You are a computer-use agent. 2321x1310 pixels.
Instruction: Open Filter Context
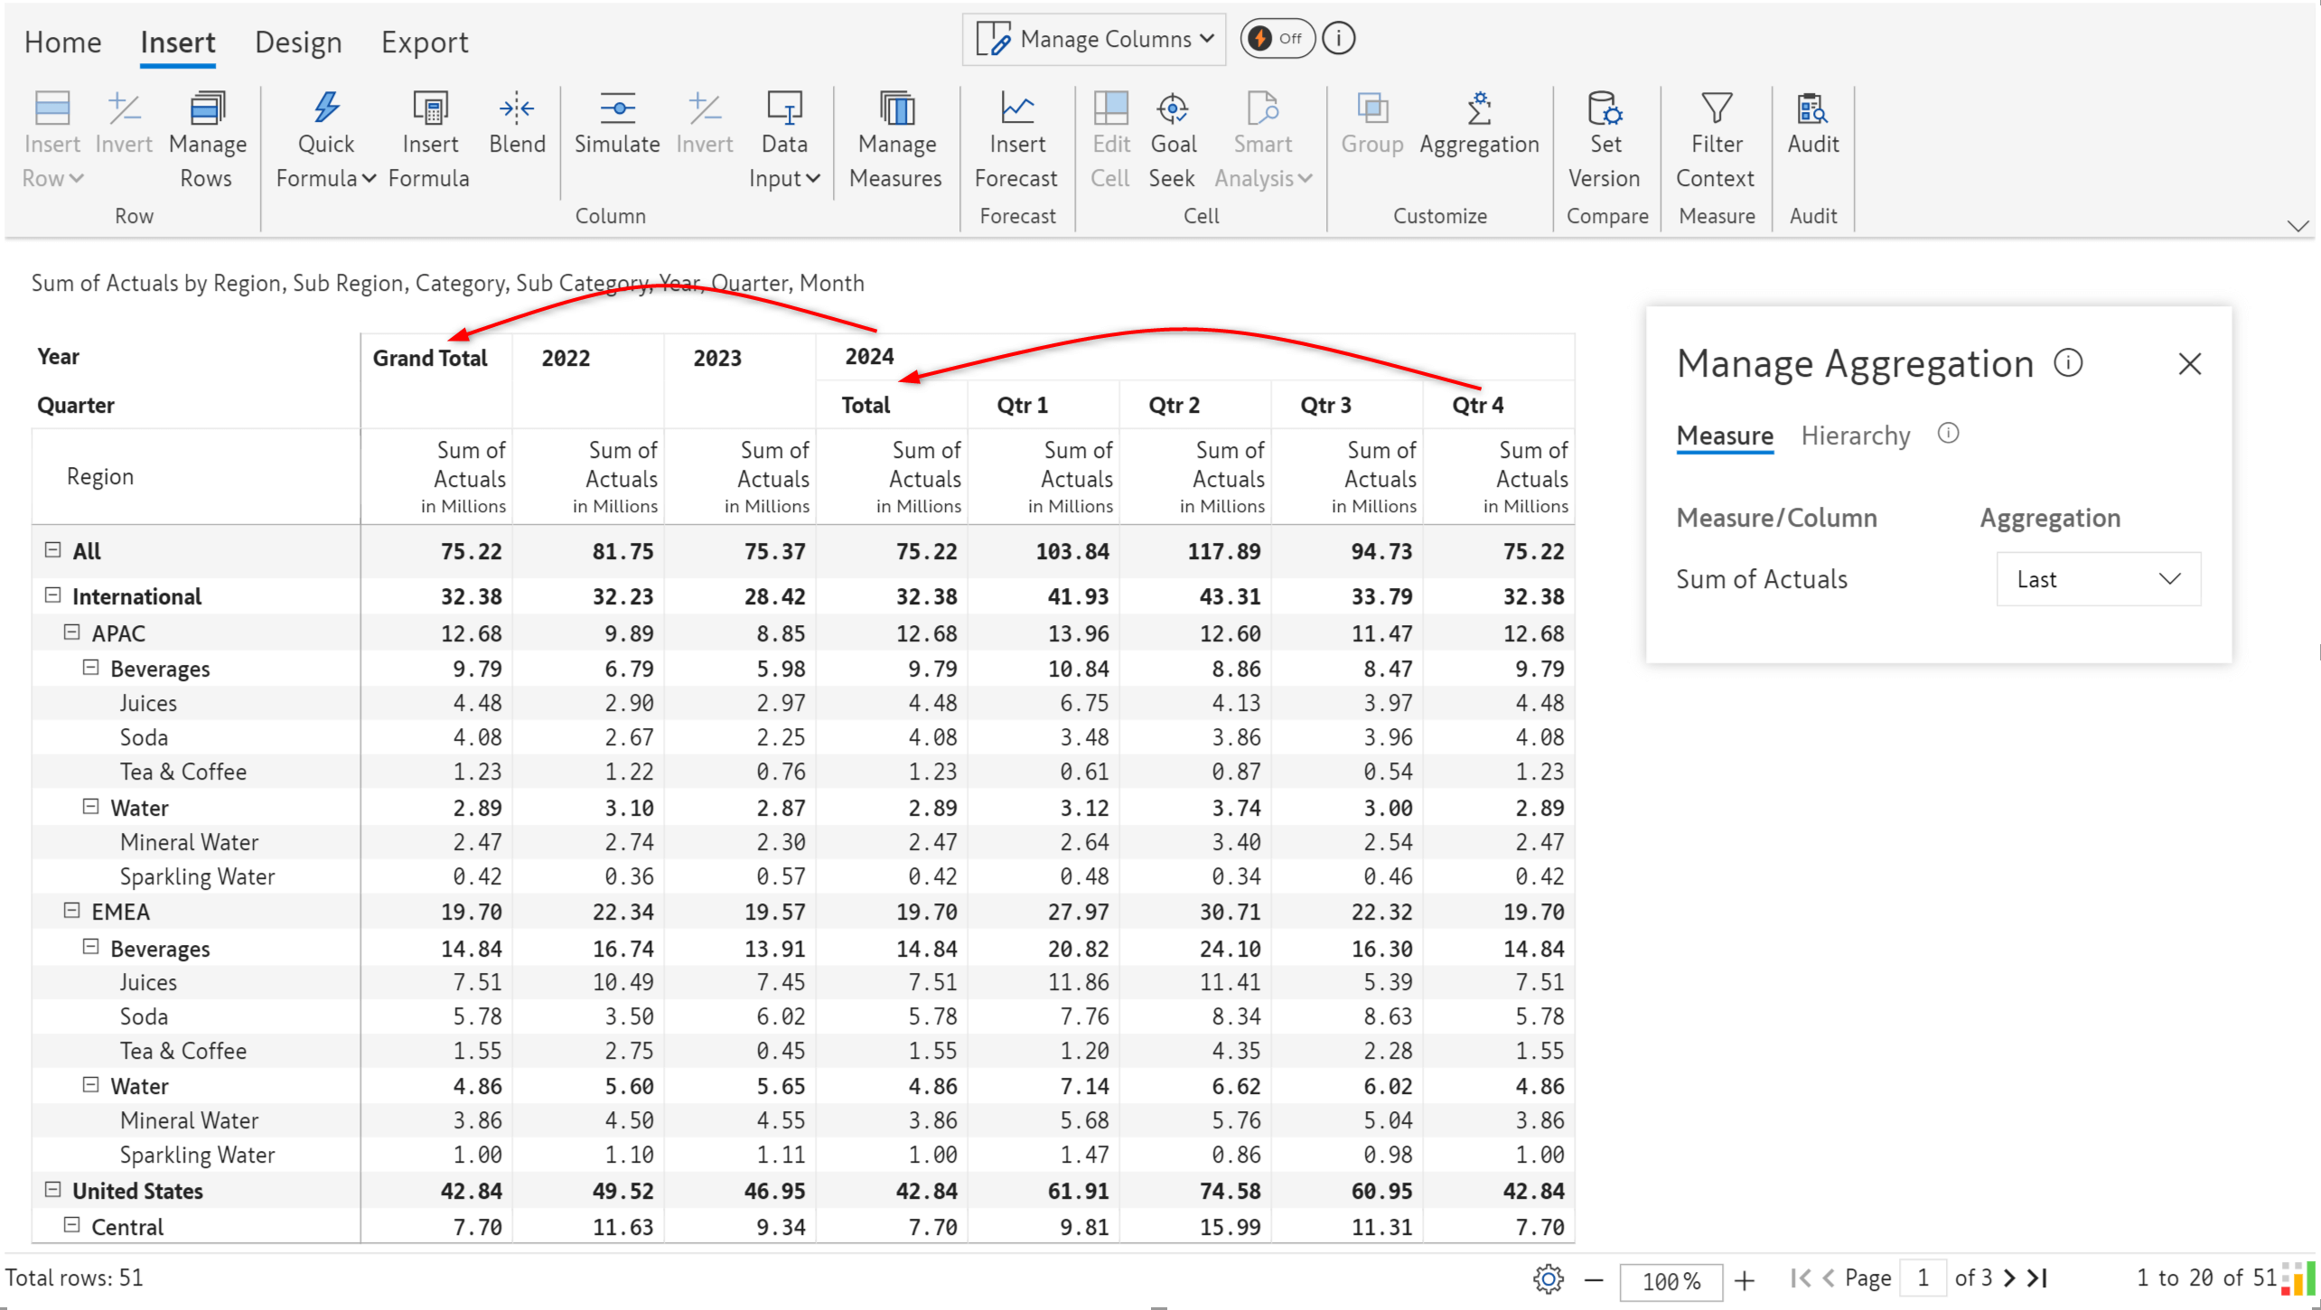(x=1716, y=140)
